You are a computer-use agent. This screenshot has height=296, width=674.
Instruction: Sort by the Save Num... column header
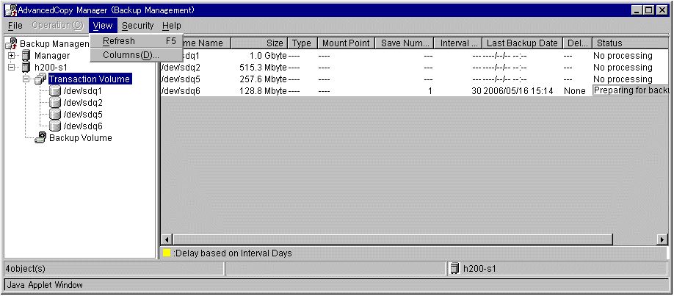(405, 43)
